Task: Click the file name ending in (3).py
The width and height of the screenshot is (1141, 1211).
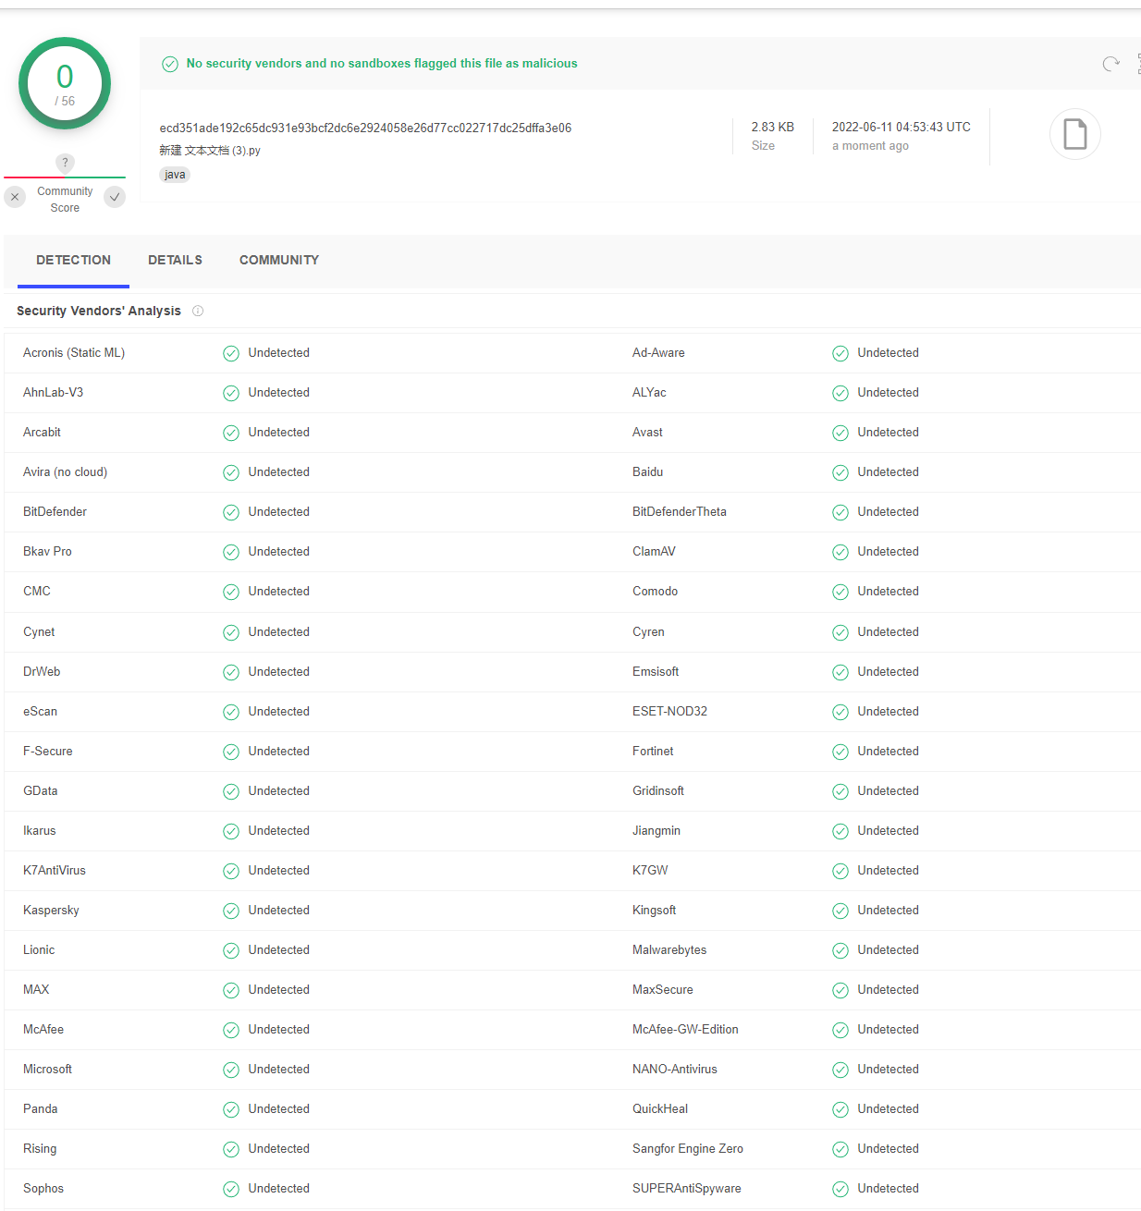Action: tap(210, 150)
